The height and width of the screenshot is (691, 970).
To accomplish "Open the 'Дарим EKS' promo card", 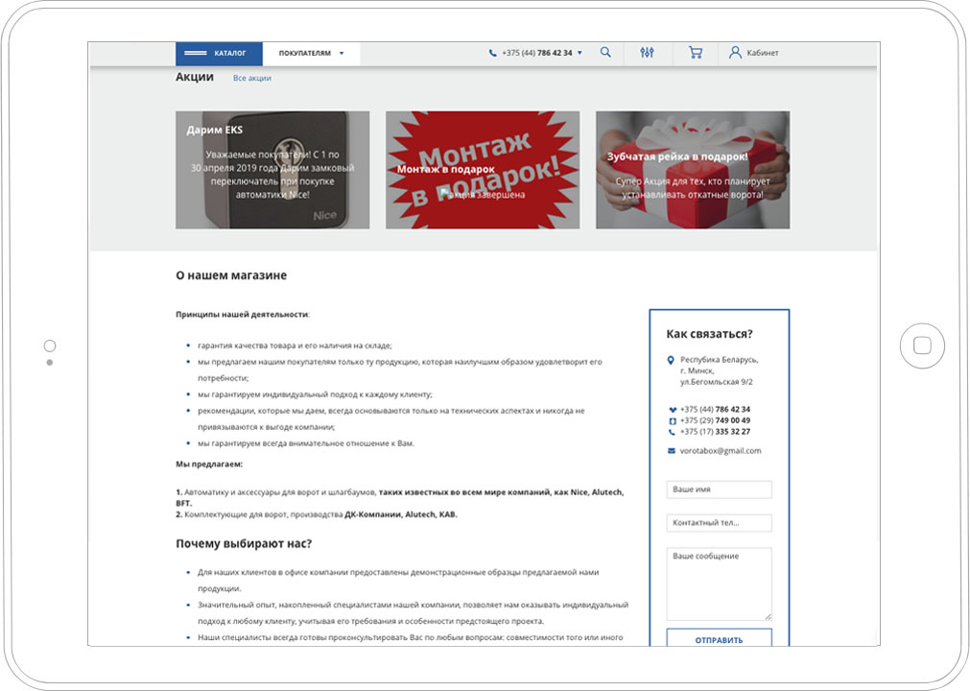I will coord(272,170).
